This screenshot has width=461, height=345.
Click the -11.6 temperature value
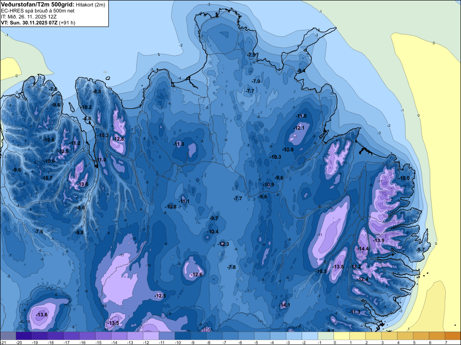tap(301, 116)
